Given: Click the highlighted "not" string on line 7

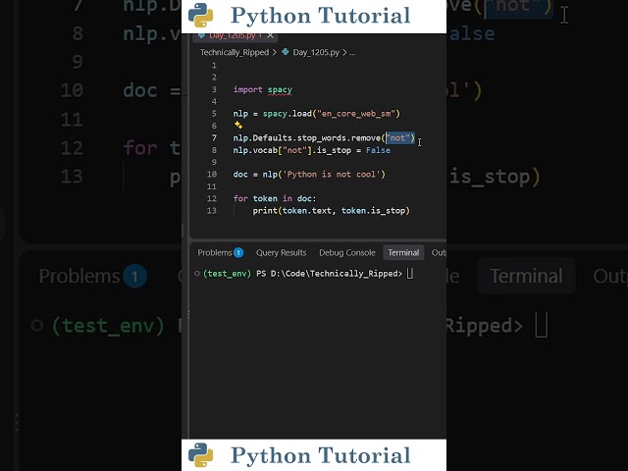Looking at the screenshot, I should 399,138.
